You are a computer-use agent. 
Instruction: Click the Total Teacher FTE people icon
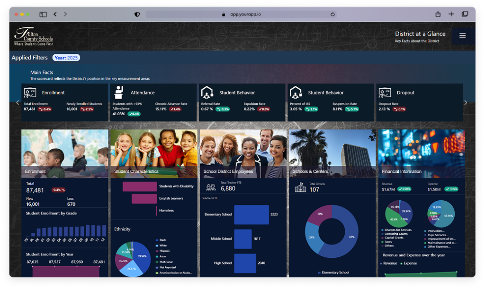tap(211, 187)
